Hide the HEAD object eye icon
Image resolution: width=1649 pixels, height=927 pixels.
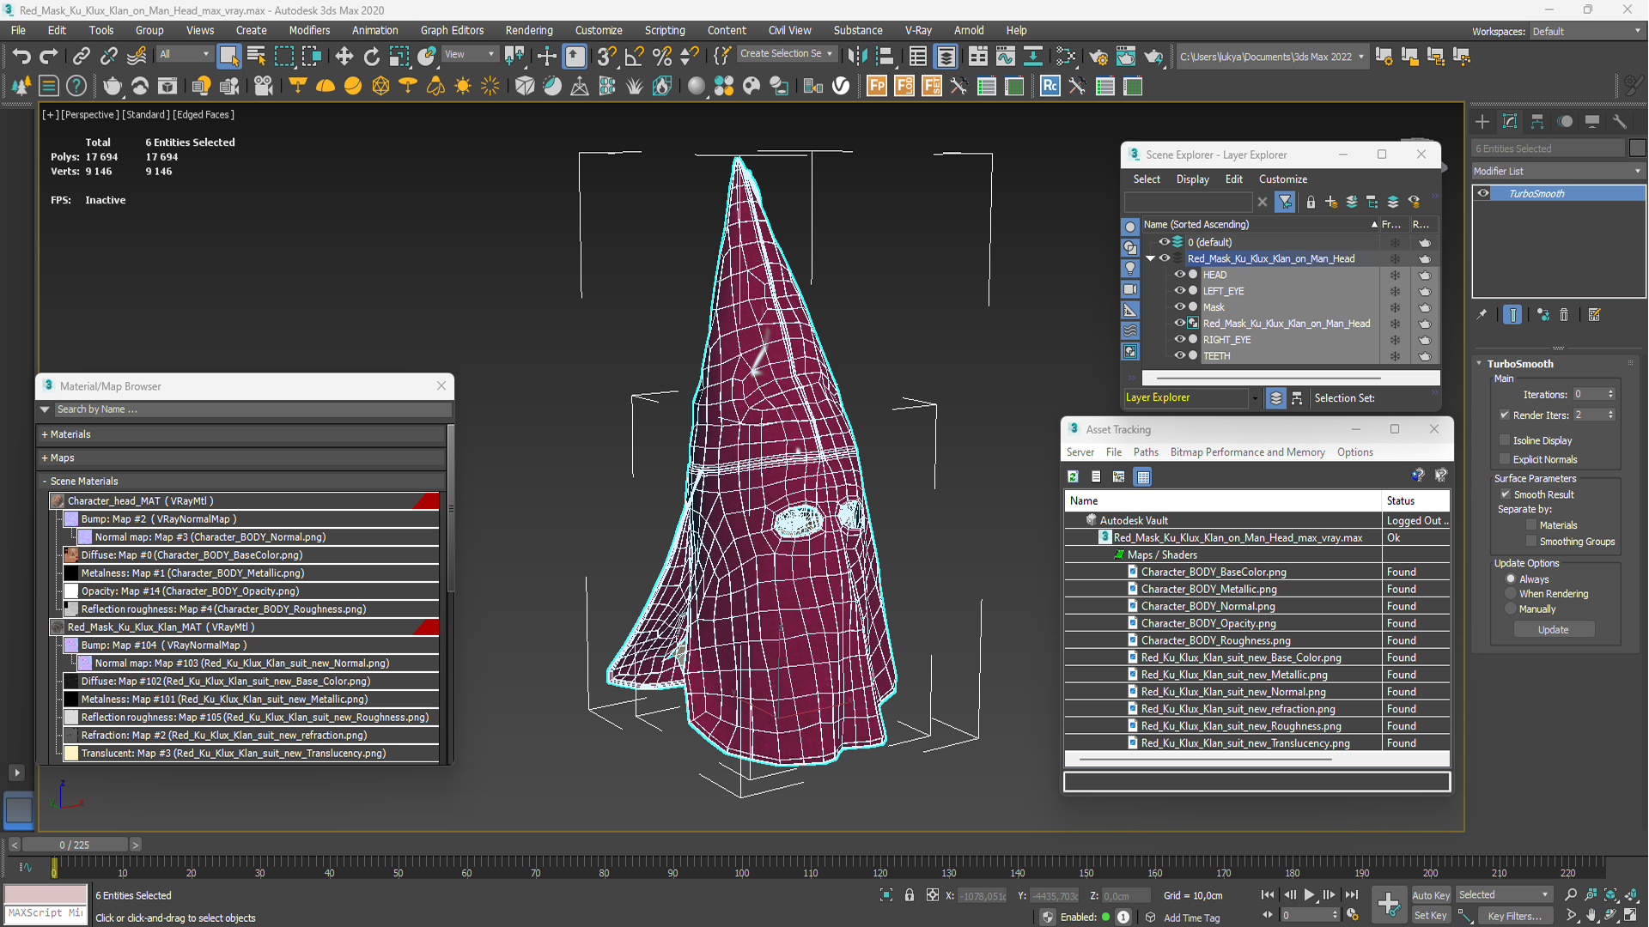[x=1179, y=275]
